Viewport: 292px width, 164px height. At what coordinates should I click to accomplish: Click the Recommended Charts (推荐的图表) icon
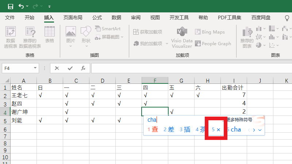pos(247,37)
